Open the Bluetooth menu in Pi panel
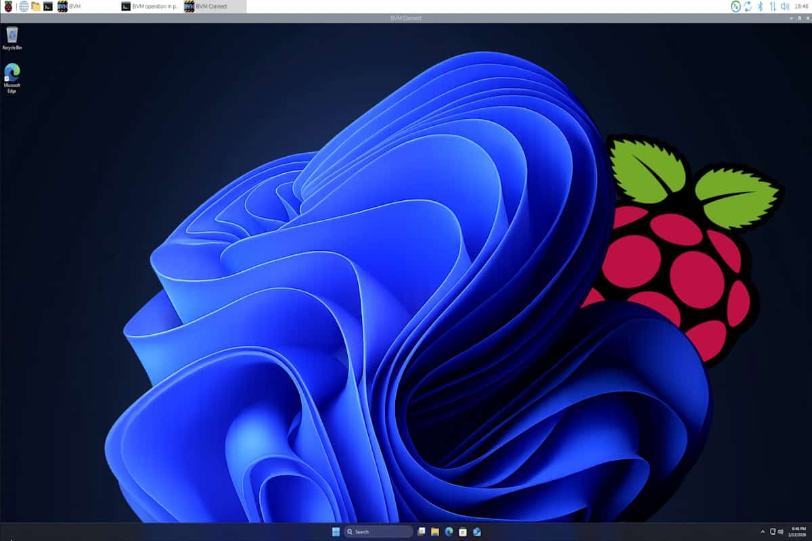 (760, 6)
